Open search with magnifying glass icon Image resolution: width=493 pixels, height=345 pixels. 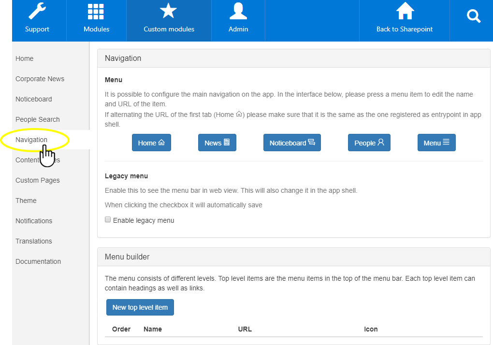coord(474,16)
